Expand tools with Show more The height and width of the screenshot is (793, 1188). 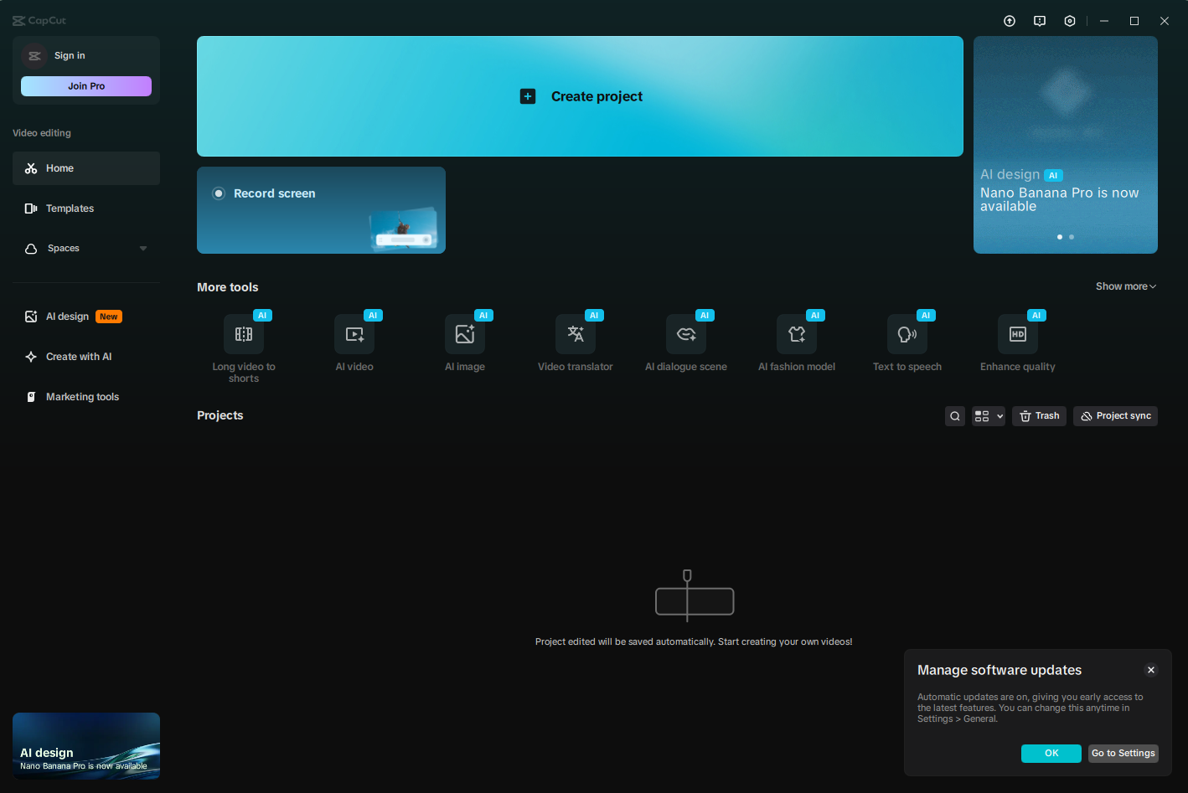pos(1126,286)
